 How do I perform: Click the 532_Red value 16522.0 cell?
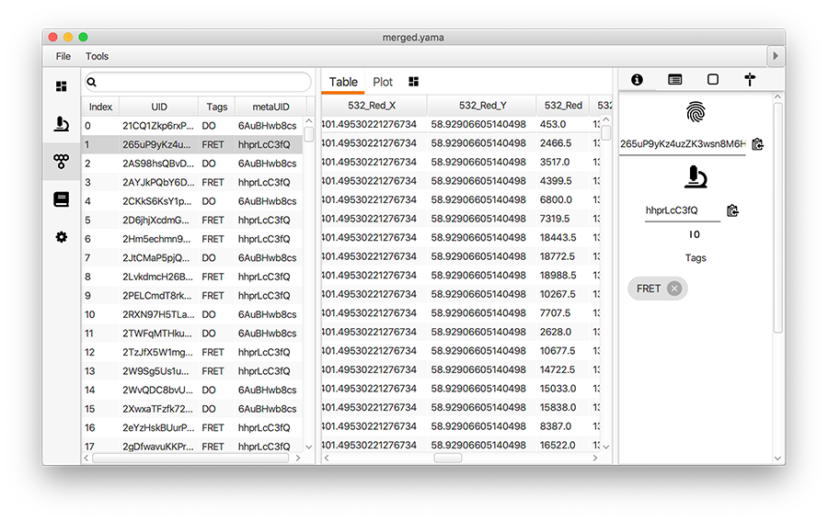[563, 445]
